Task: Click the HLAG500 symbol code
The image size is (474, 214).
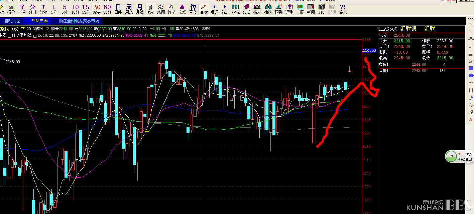Action: (x=388, y=29)
